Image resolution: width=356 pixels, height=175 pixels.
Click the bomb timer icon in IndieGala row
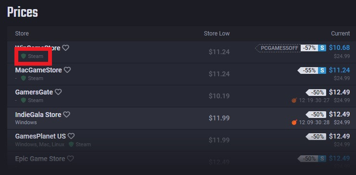pos(294,122)
